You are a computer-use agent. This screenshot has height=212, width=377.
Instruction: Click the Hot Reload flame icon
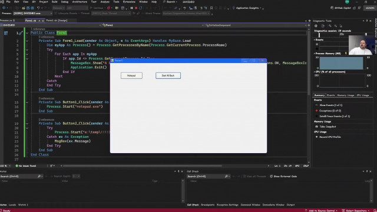coord(108,8)
